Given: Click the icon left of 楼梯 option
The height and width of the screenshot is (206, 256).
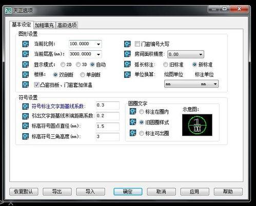Looking at the screenshot, I should point(26,75).
